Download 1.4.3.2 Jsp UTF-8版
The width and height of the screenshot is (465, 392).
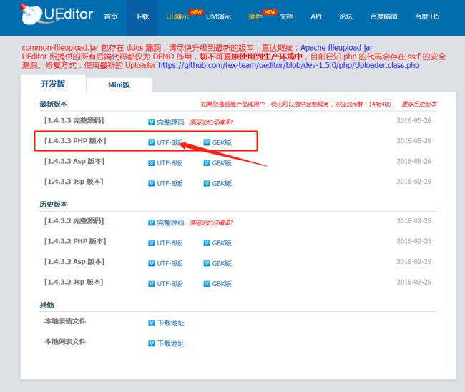[170, 284]
